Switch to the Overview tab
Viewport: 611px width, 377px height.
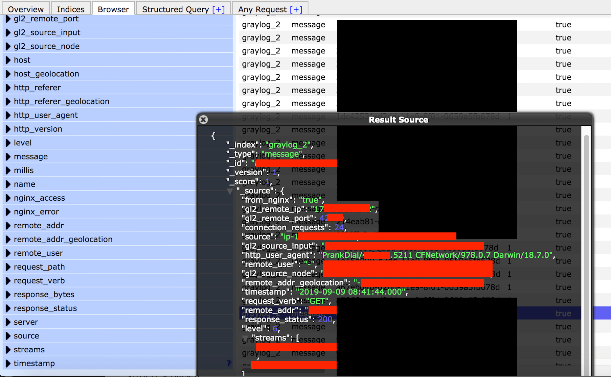point(26,9)
